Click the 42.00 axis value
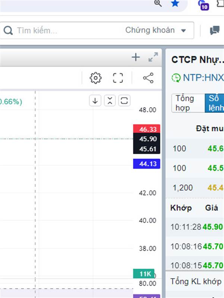 [x=147, y=193]
